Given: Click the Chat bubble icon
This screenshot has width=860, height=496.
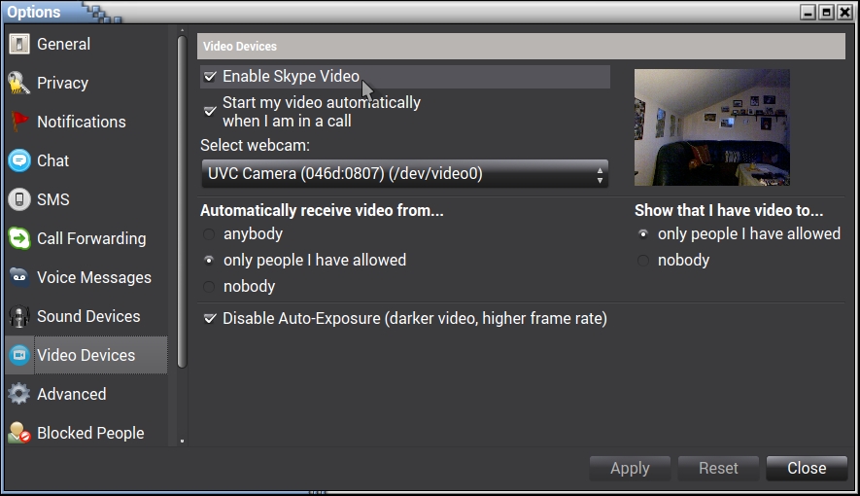Looking at the screenshot, I should point(19,161).
